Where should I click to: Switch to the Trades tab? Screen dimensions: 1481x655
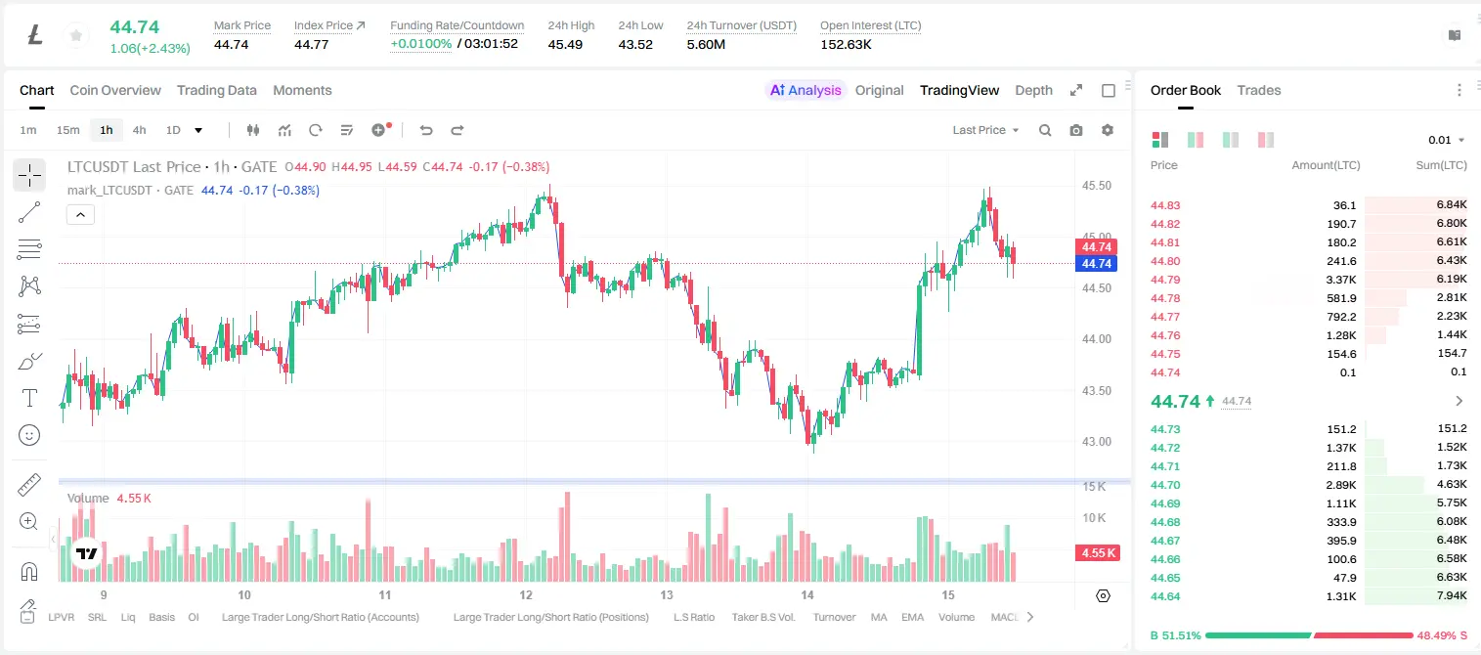[1258, 90]
